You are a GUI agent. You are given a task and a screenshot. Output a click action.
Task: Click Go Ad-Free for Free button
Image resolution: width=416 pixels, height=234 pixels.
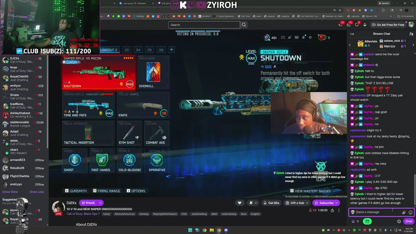[x=388, y=25]
